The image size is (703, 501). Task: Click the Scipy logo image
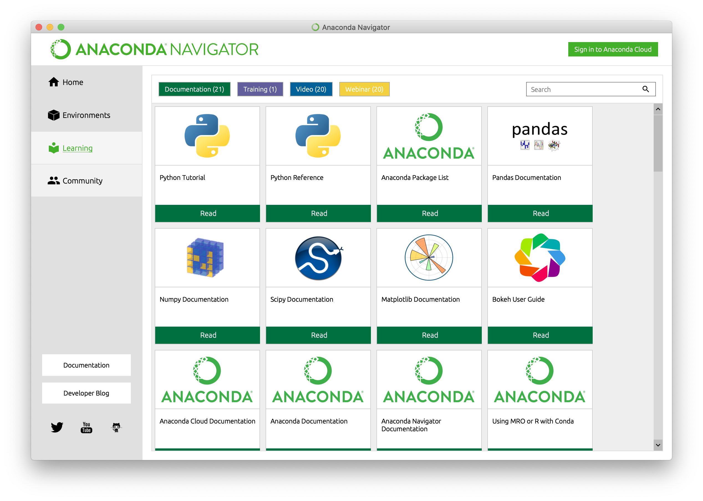[x=319, y=258]
